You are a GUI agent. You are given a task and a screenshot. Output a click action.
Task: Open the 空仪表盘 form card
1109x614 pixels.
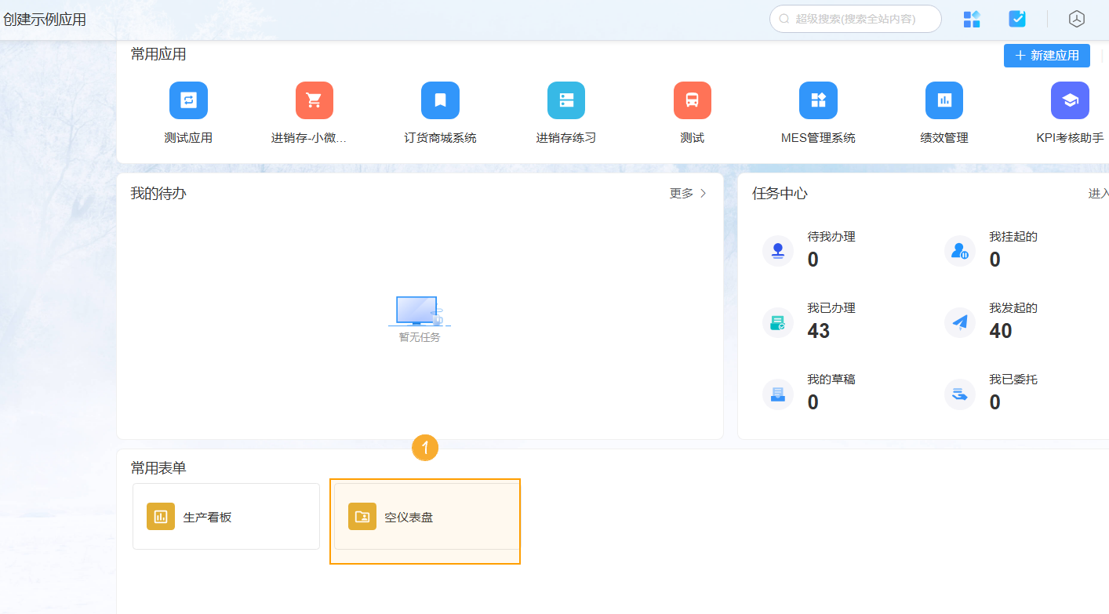[426, 517]
